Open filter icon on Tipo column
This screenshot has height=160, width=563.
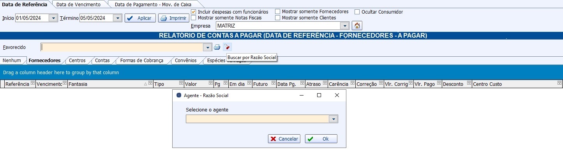181,83
